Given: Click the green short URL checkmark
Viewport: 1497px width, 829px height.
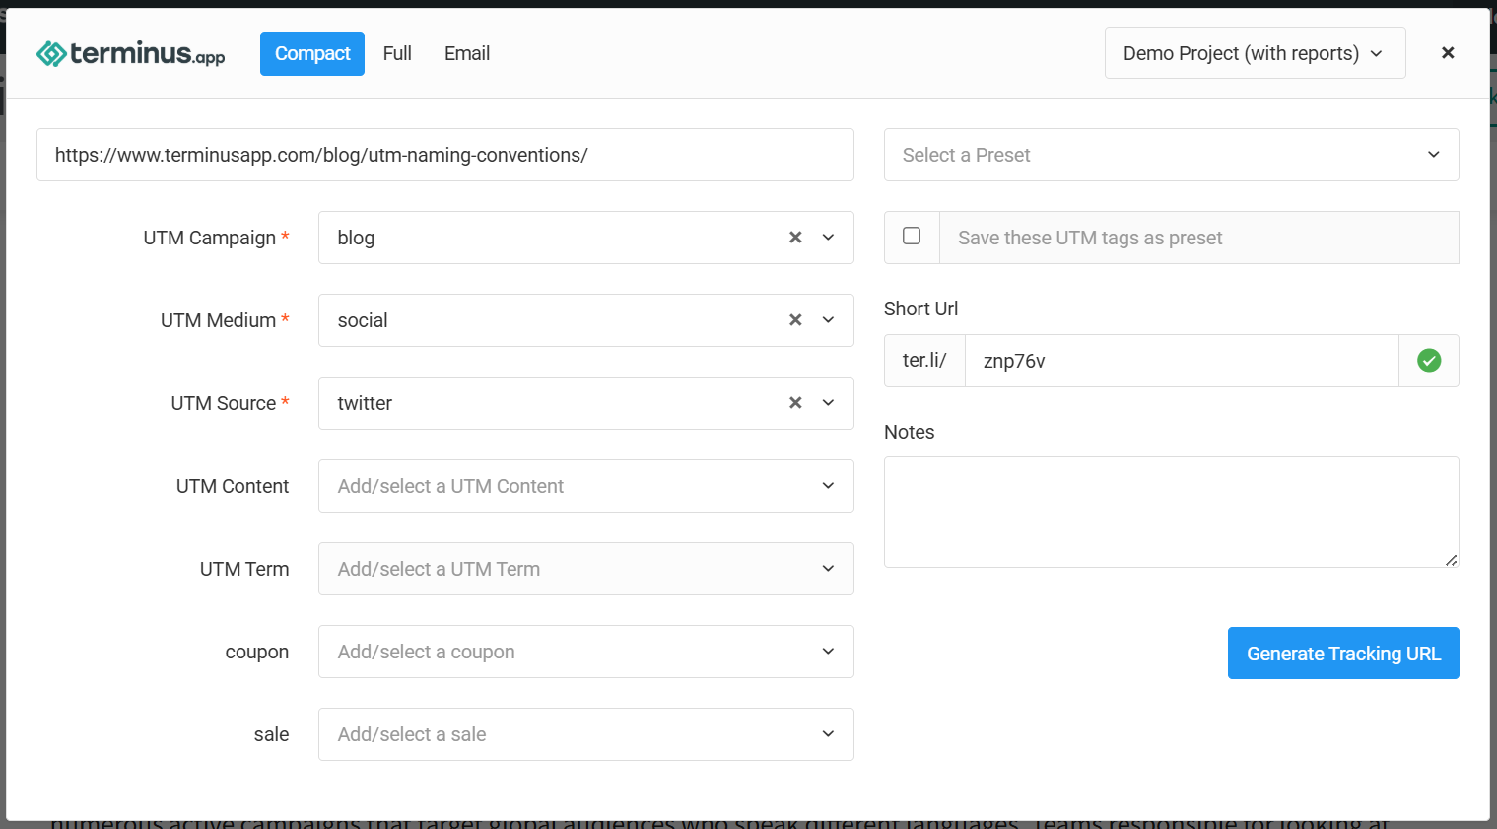Looking at the screenshot, I should (1428, 361).
